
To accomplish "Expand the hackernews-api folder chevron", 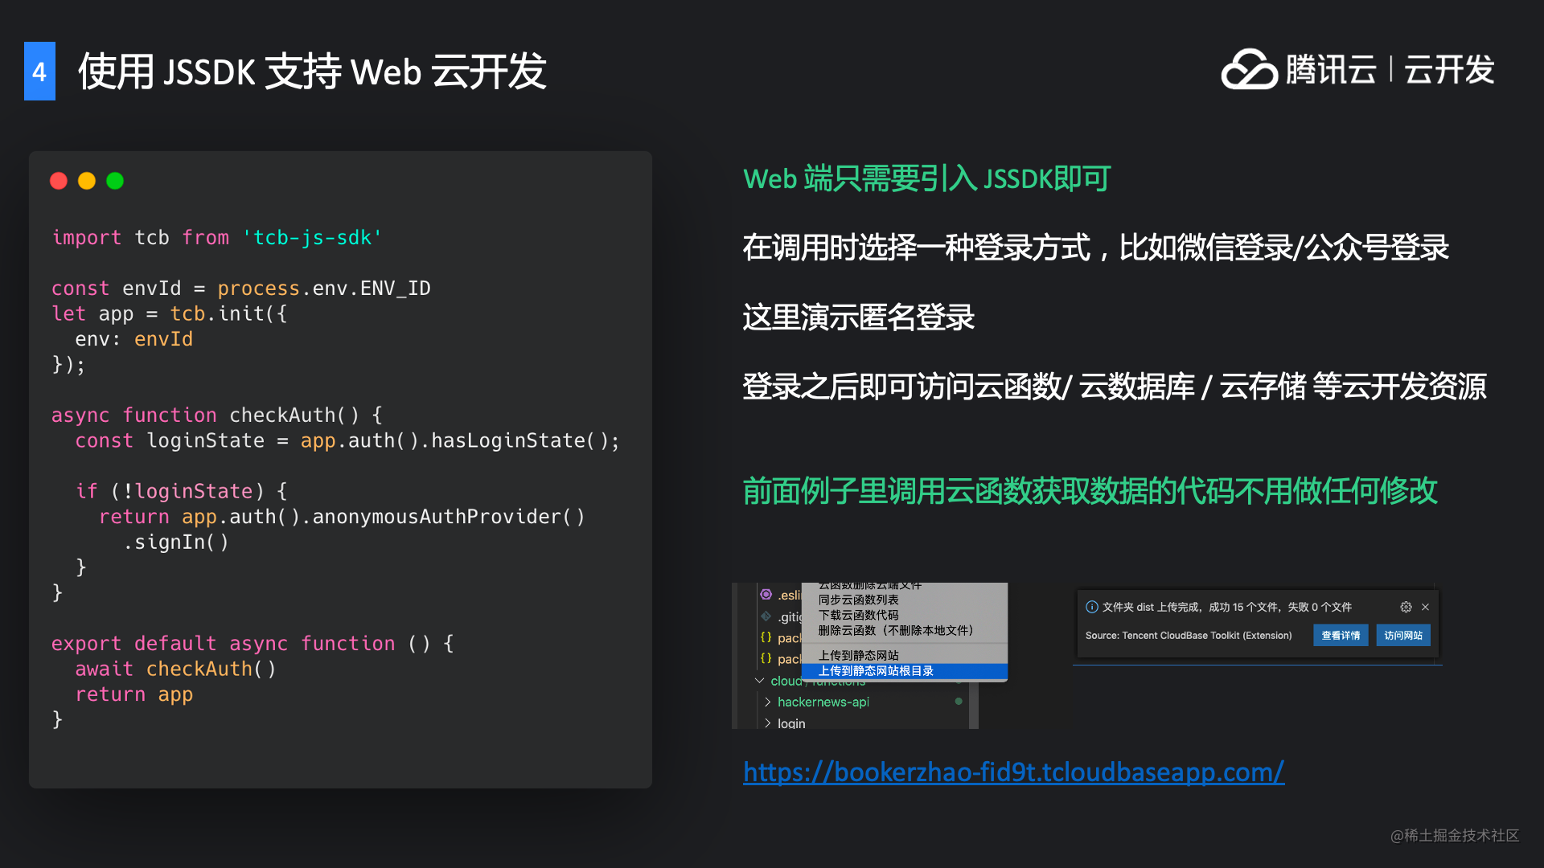I will 767,702.
